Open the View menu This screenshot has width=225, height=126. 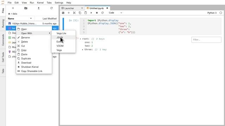24,3
